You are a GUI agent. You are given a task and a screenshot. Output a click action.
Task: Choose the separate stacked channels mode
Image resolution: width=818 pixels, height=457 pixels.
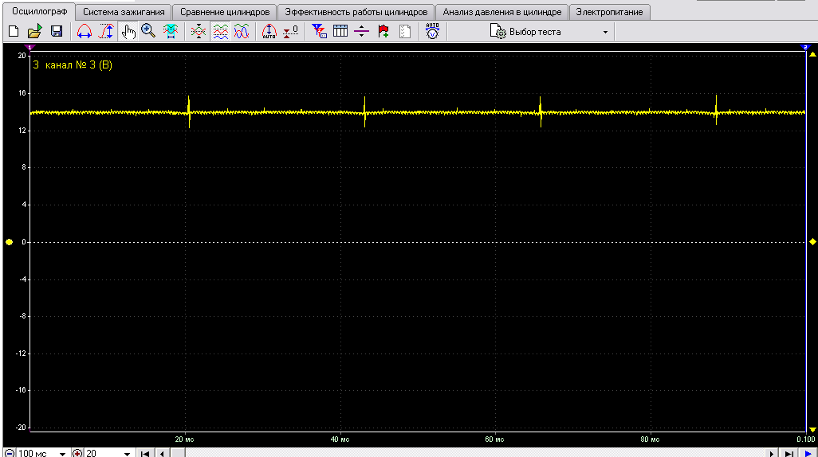220,32
